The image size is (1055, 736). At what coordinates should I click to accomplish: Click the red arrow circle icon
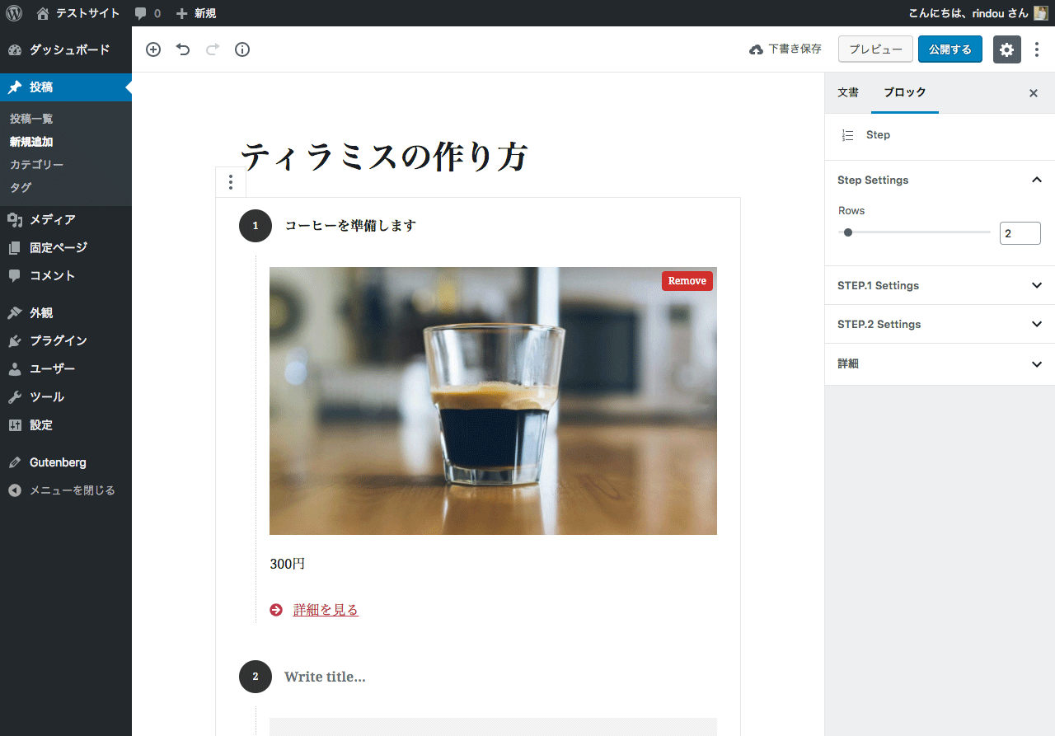pyautogui.click(x=276, y=610)
